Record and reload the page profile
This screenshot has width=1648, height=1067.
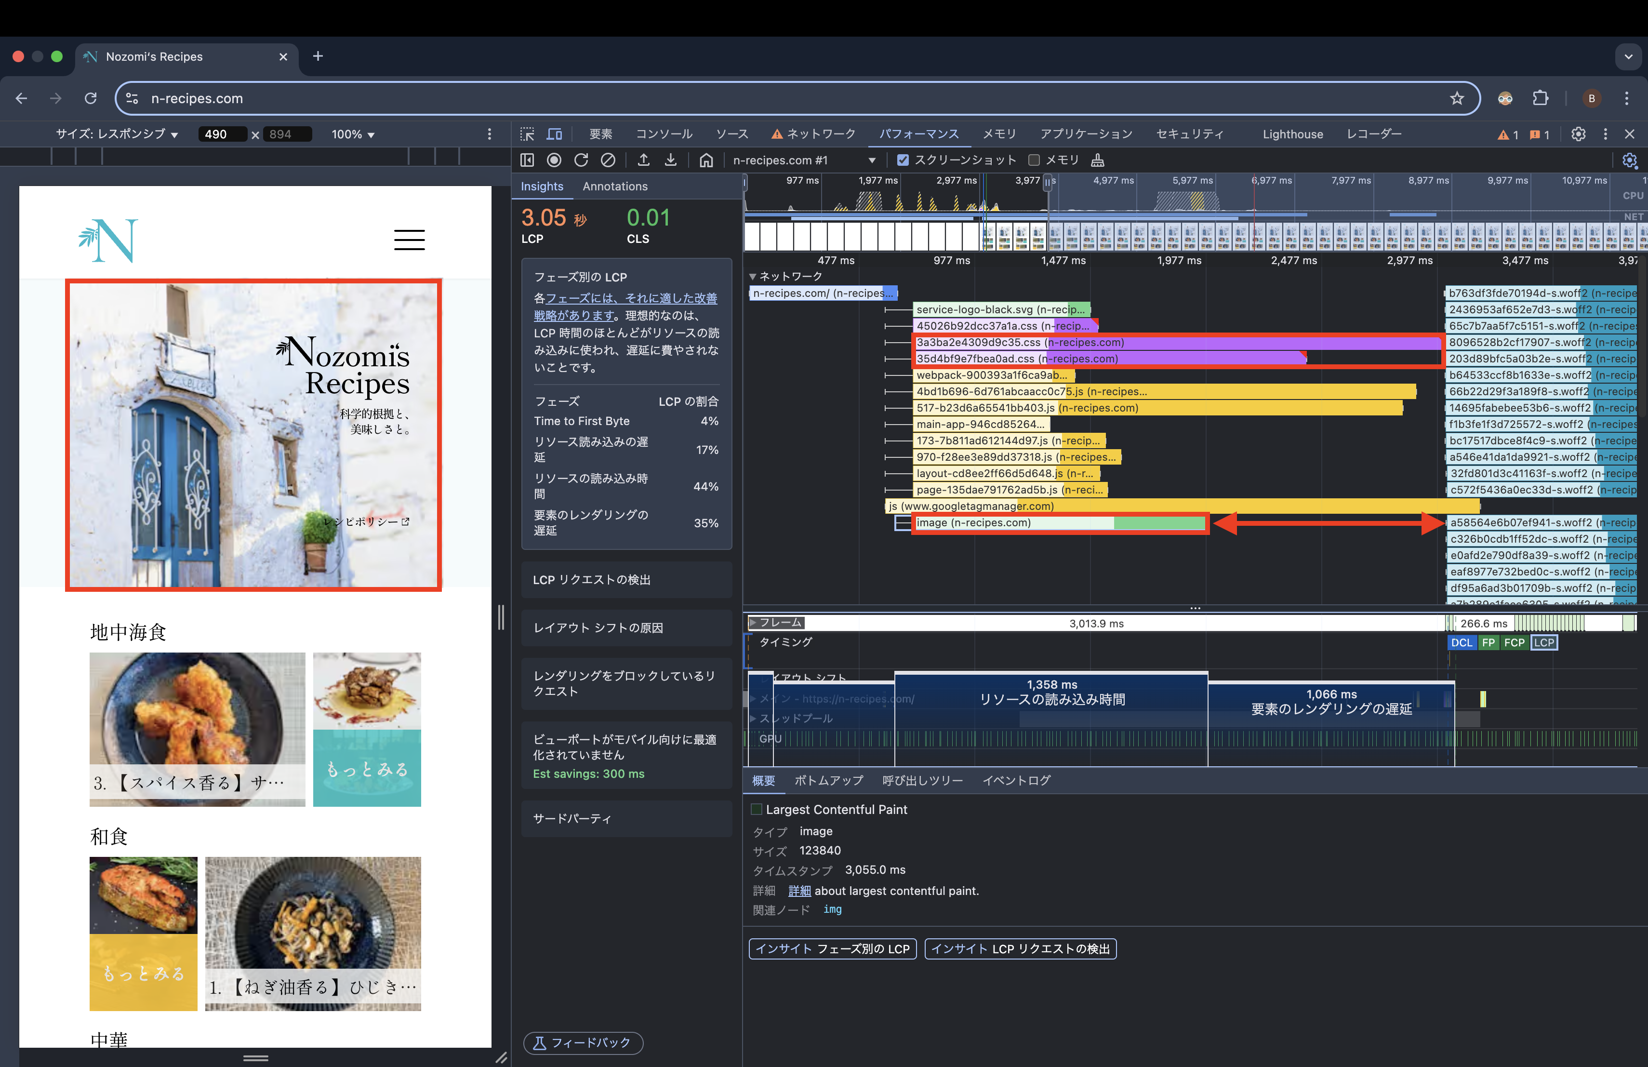[581, 160]
